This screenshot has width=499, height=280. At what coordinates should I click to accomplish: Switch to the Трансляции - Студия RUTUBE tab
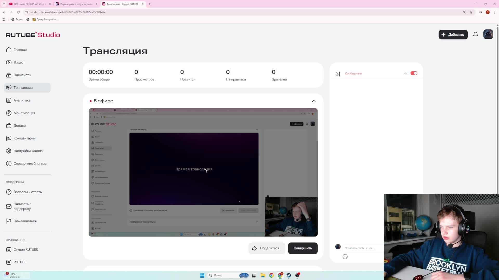coord(122,4)
